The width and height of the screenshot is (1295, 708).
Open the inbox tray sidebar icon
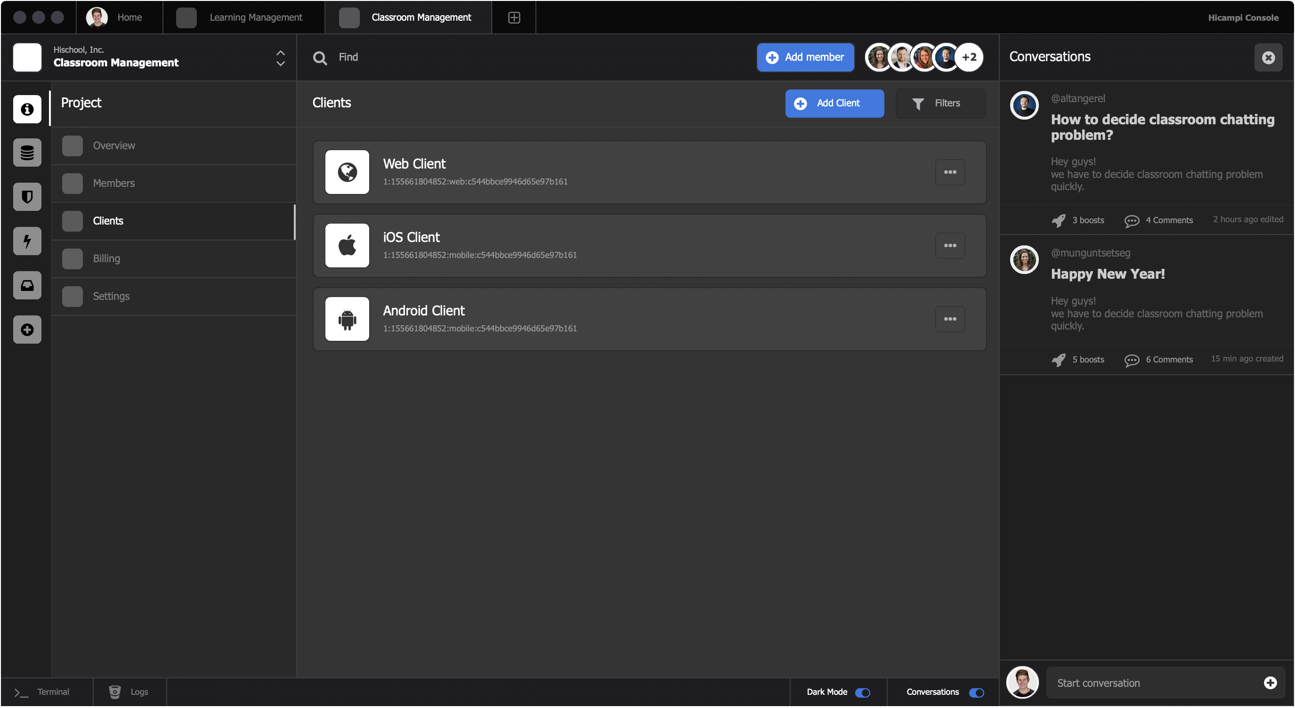click(27, 285)
